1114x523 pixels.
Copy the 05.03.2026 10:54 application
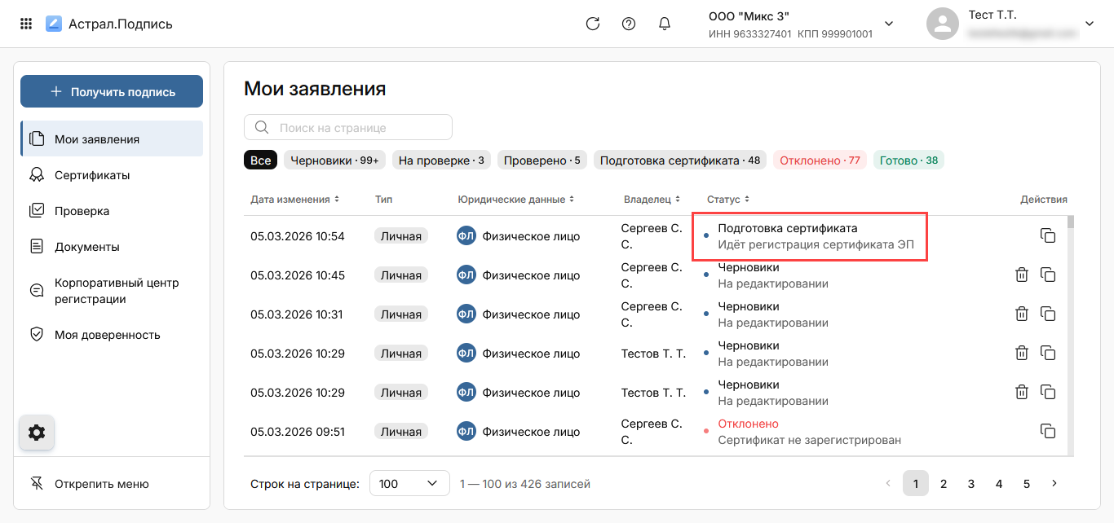[x=1048, y=236]
